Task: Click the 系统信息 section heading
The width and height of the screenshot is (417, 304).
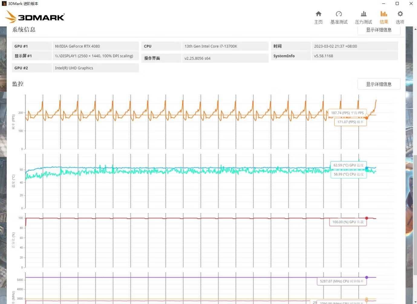Action: point(24,30)
